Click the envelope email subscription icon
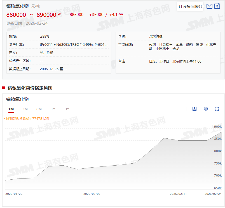Screen dimensions: 225x208 pos(209,6)
